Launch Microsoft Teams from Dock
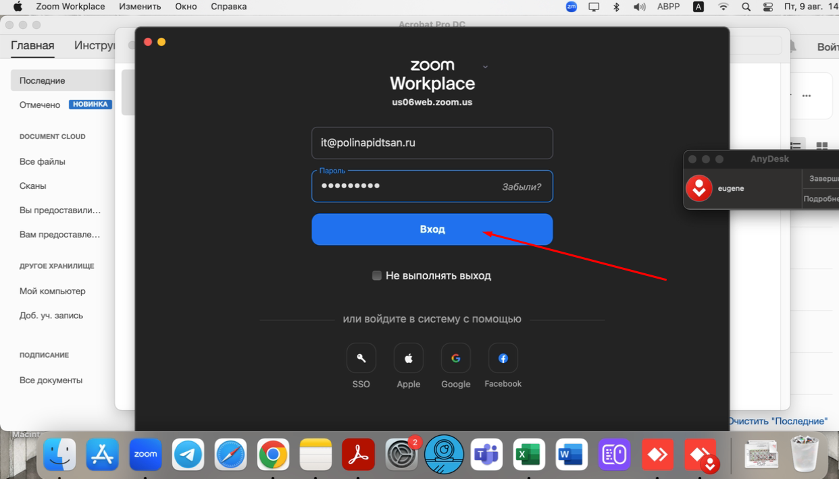The height and width of the screenshot is (479, 839). [486, 455]
